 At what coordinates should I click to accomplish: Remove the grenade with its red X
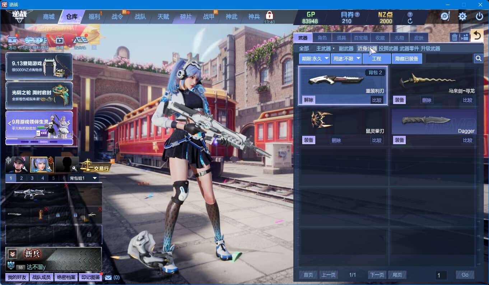click(x=46, y=209)
